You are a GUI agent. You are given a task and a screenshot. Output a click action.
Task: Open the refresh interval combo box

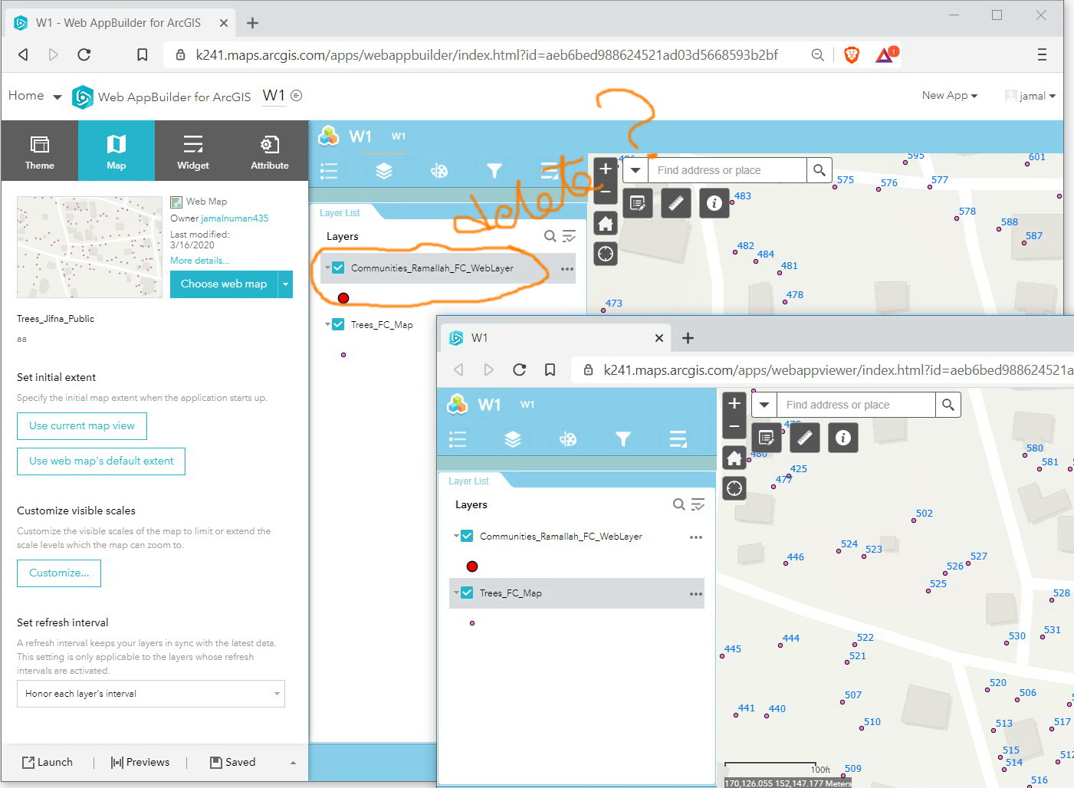coord(151,694)
